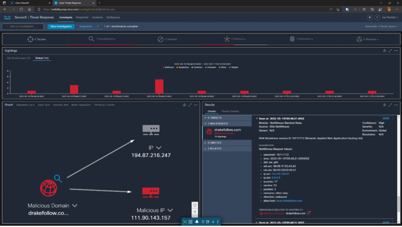Screen dimensions: 402x227
Task: Open the SecureX ribbon apps grid
Action: click(190, 222)
